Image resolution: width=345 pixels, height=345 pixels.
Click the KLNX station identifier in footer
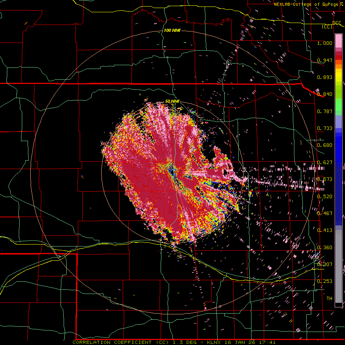pyautogui.click(x=214, y=342)
